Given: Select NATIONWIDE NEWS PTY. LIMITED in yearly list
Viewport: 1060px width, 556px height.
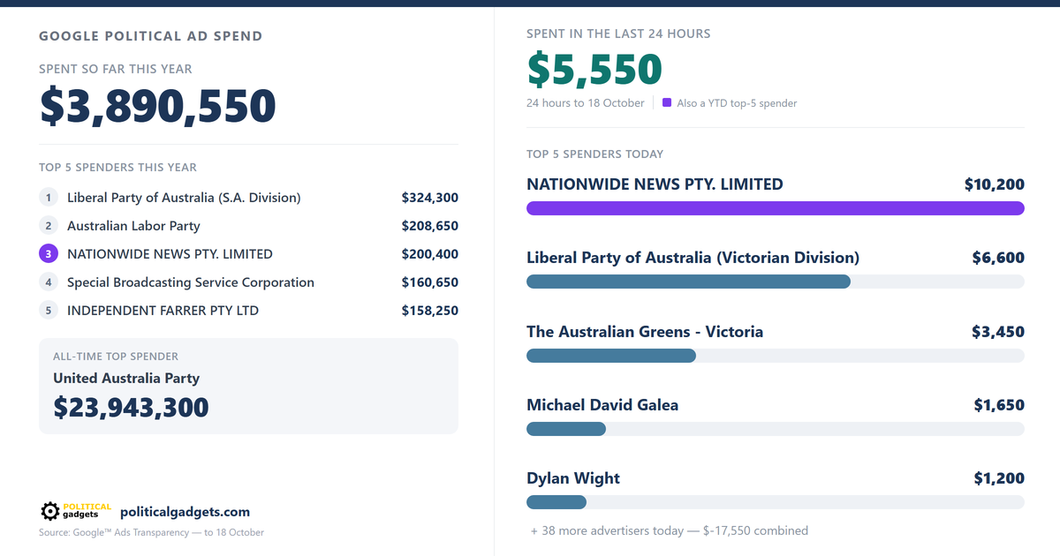Looking at the screenshot, I should pyautogui.click(x=170, y=254).
